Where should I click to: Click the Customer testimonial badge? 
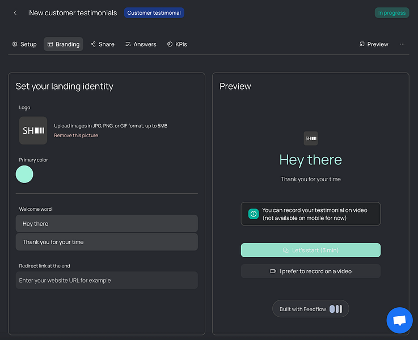[x=154, y=13]
